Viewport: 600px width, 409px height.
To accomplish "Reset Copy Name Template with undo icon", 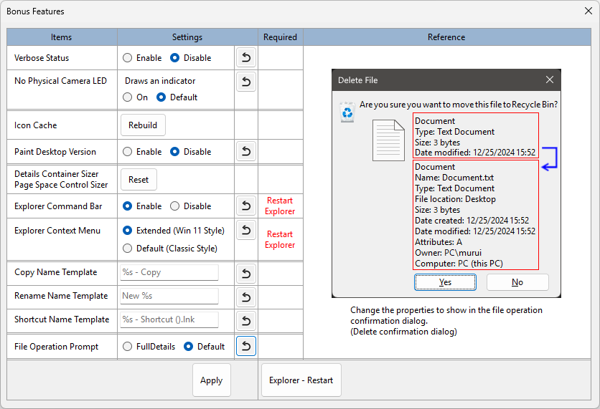I will 246,274.
